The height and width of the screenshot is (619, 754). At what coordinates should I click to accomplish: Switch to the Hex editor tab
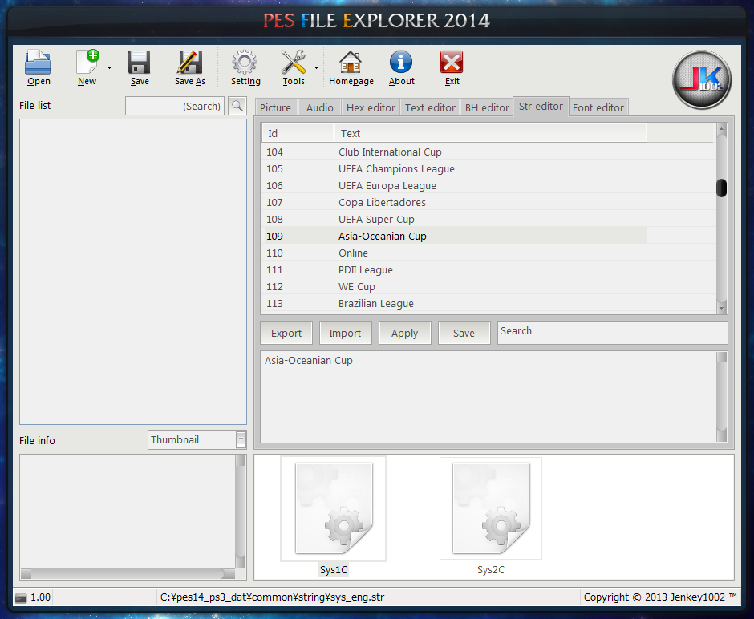(x=371, y=107)
